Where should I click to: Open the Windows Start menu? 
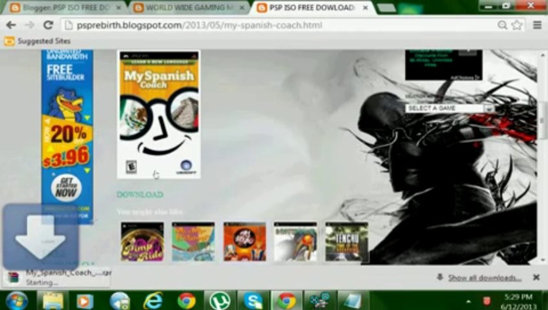coord(17,301)
